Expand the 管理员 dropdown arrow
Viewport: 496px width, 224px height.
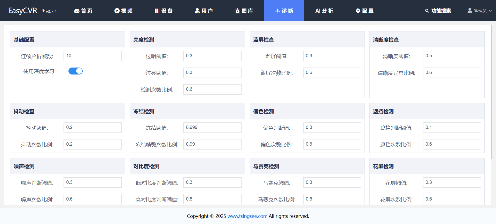pos(490,11)
